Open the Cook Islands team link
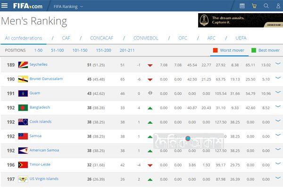 41,122
